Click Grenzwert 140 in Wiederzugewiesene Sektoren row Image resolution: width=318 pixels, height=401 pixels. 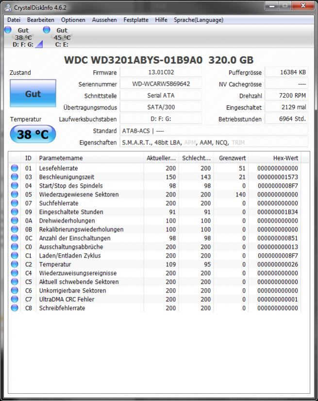(240, 194)
